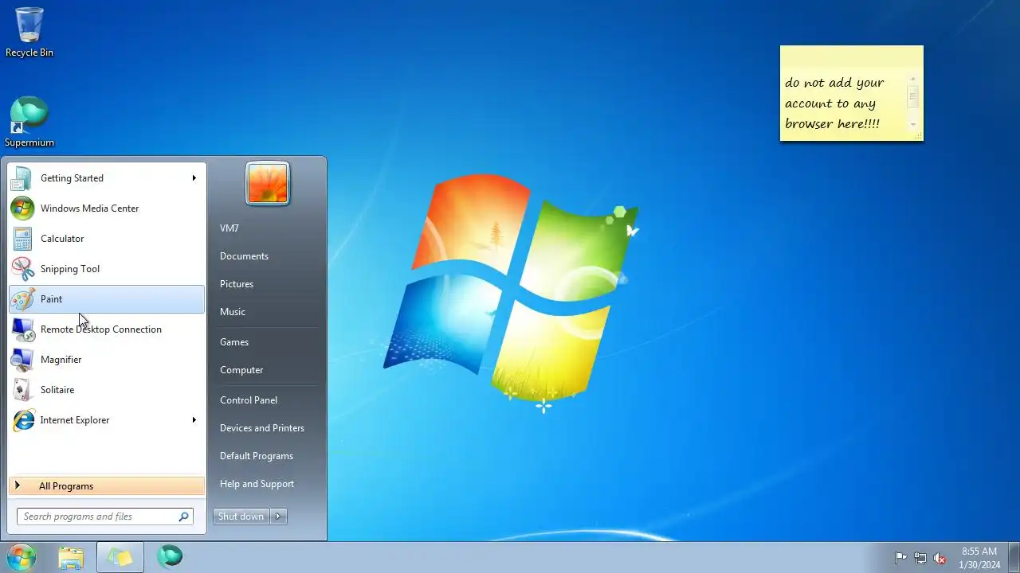Screen dimensions: 1020x573
Task: Open Windows Explorer from the taskbar
Action: (x=71, y=557)
